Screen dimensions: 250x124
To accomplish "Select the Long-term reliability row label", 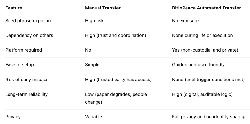I will [27, 94].
